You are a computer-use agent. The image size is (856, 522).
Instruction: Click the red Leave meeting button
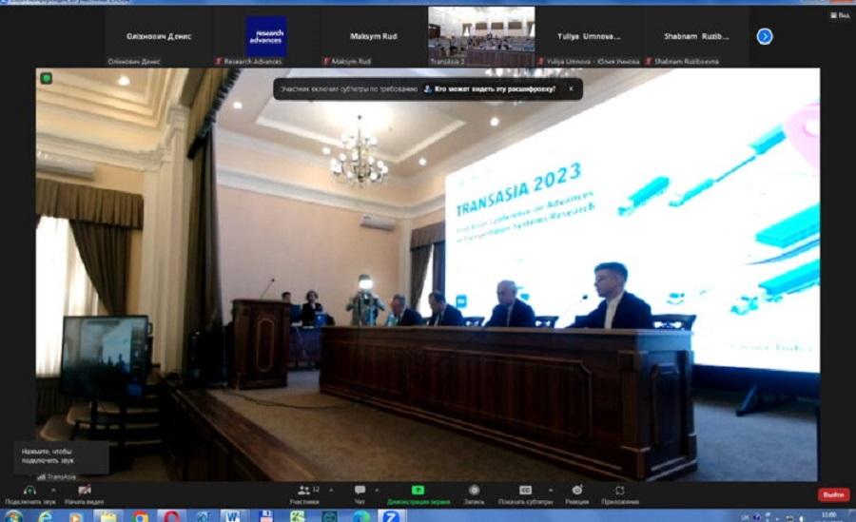click(x=833, y=494)
